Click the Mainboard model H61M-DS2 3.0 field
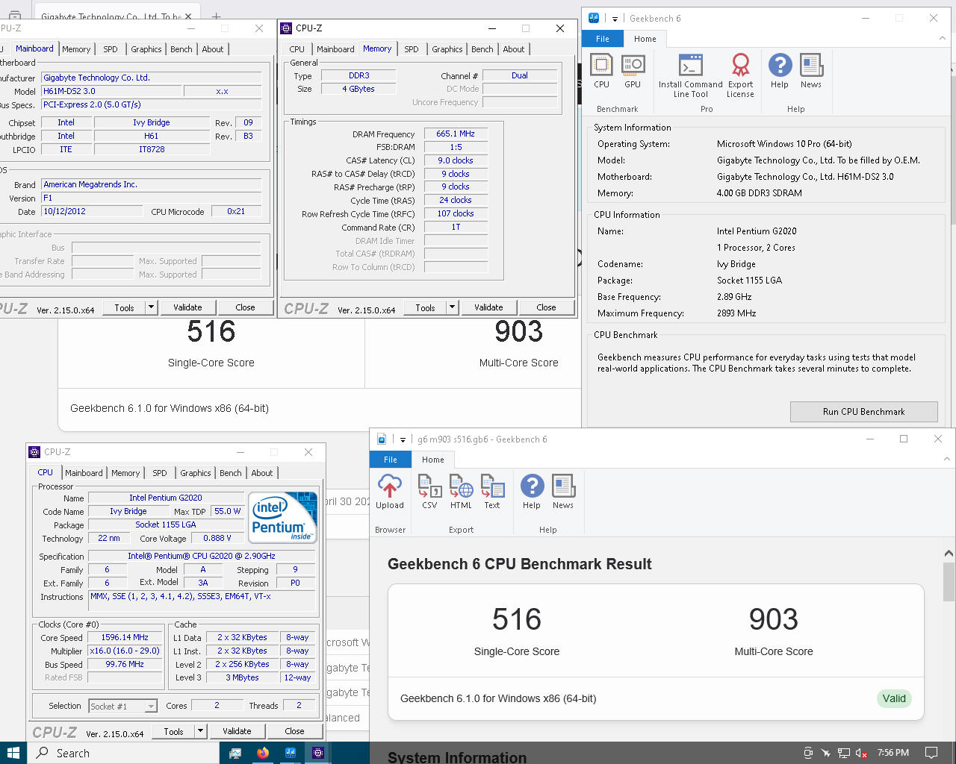This screenshot has height=764, width=956. [110, 91]
